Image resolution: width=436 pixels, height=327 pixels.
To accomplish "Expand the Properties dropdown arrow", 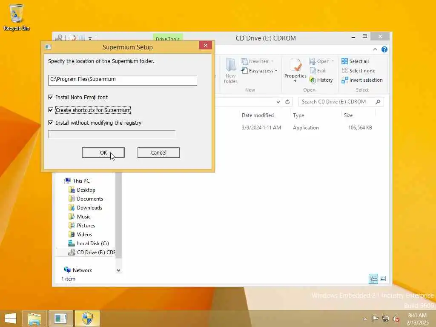I will [x=295, y=81].
